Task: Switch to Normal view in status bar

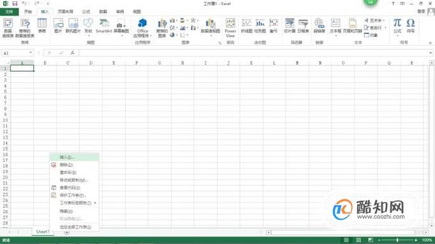Action: [346, 240]
